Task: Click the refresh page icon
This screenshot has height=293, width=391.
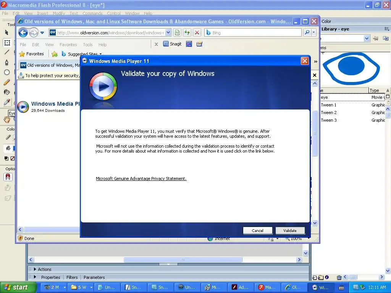Action: pyautogui.click(x=187, y=32)
